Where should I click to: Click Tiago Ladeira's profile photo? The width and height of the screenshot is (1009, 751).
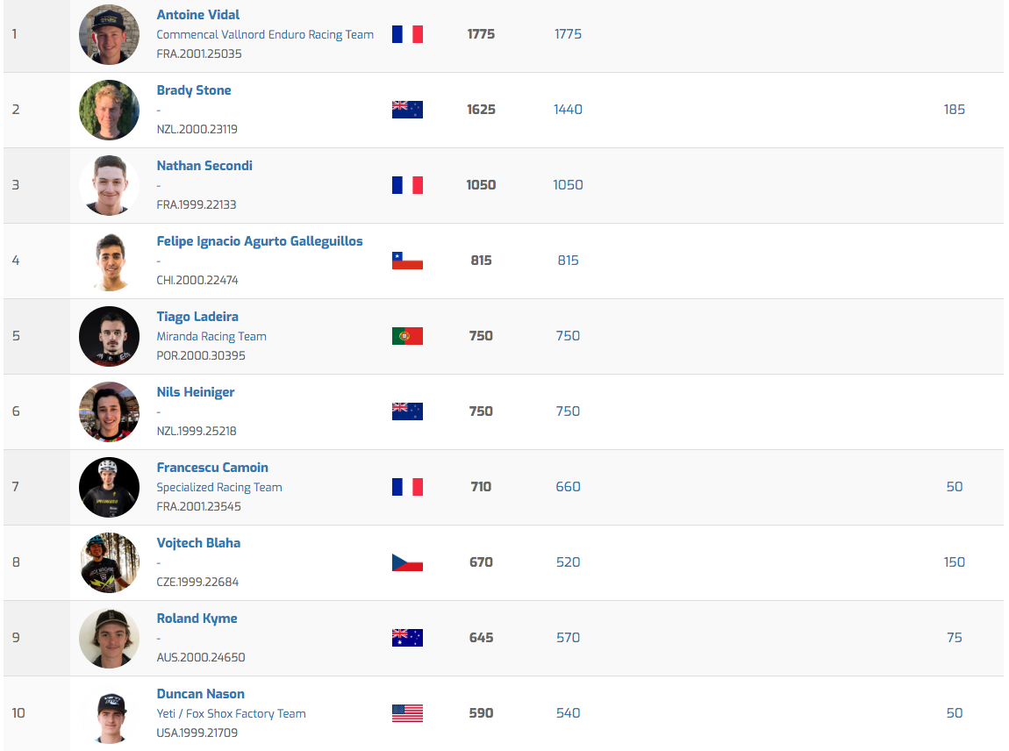[109, 336]
